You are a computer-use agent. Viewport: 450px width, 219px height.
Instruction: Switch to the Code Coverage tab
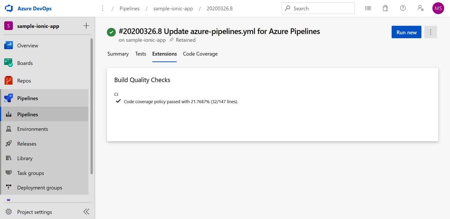[200, 54]
